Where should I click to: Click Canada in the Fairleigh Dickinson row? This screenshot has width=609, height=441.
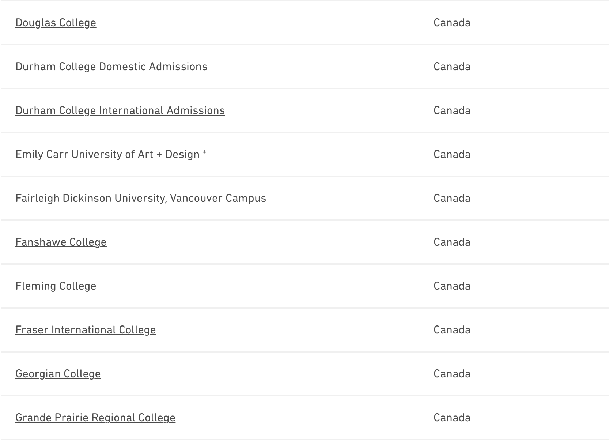[x=452, y=198]
